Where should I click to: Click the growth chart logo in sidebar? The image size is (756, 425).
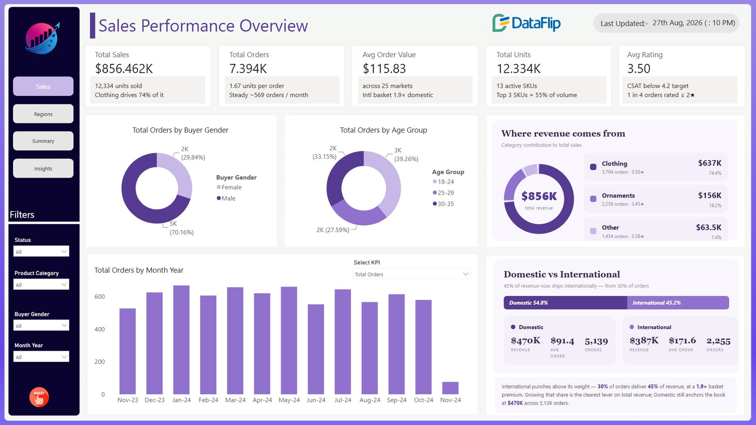tap(42, 38)
